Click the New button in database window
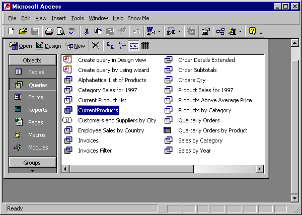Screen dimensions: 302x215 click(x=75, y=46)
